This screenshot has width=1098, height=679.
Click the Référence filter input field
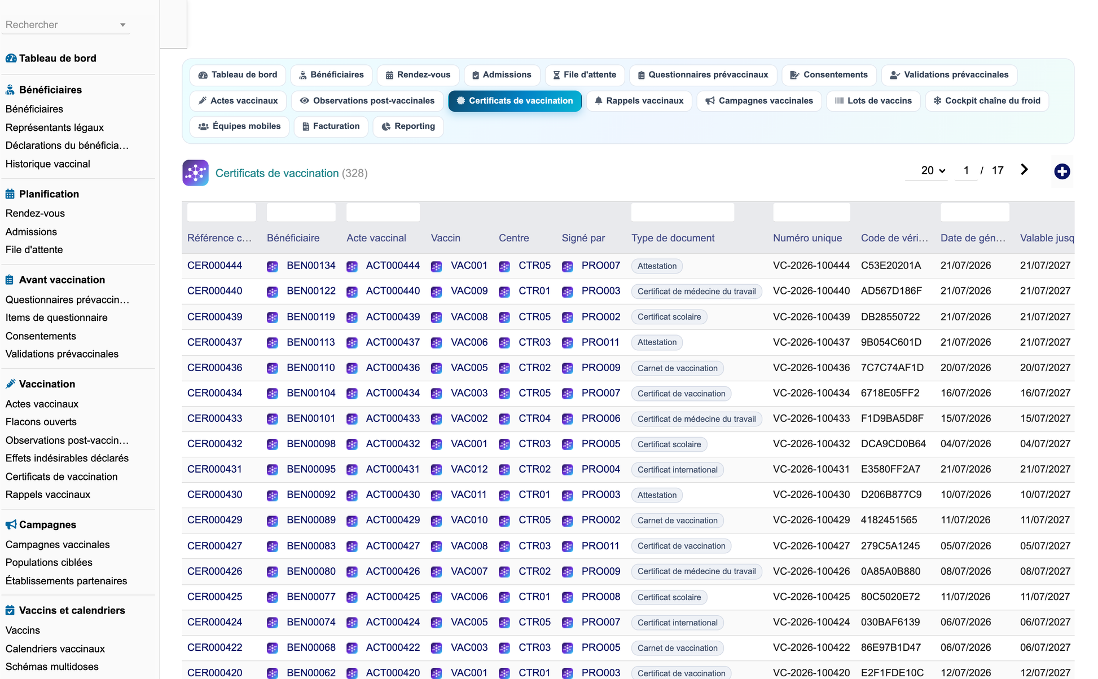coord(221,213)
